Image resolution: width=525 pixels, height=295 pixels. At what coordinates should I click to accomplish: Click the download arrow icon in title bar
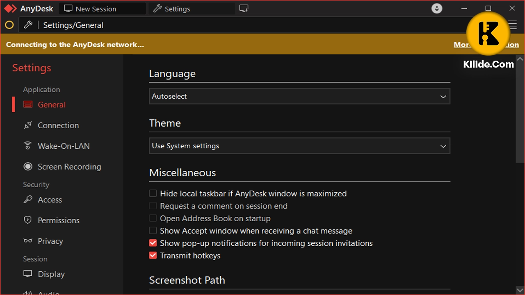tap(437, 8)
